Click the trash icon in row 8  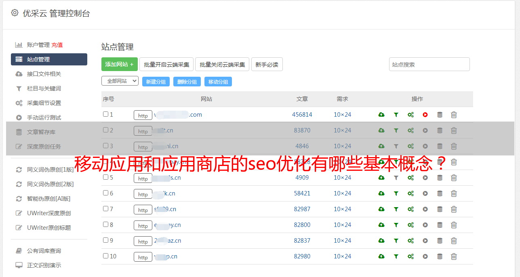click(x=454, y=225)
